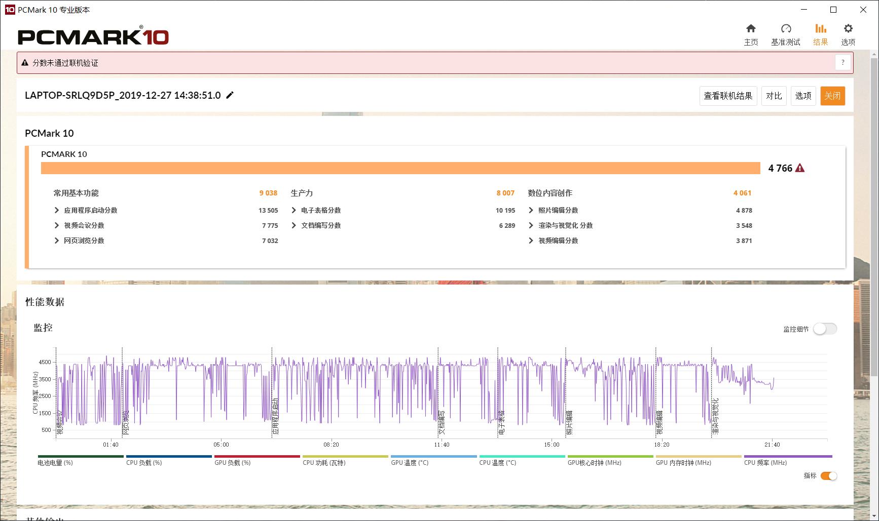Image resolution: width=879 pixels, height=521 pixels.
Task: Expand 照片编辑分数 row
Action: click(x=531, y=210)
